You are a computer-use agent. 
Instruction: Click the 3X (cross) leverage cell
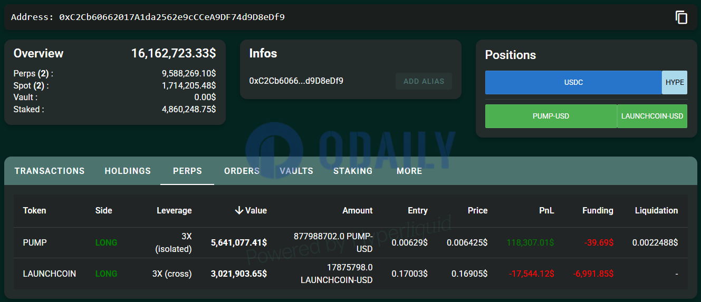172,274
